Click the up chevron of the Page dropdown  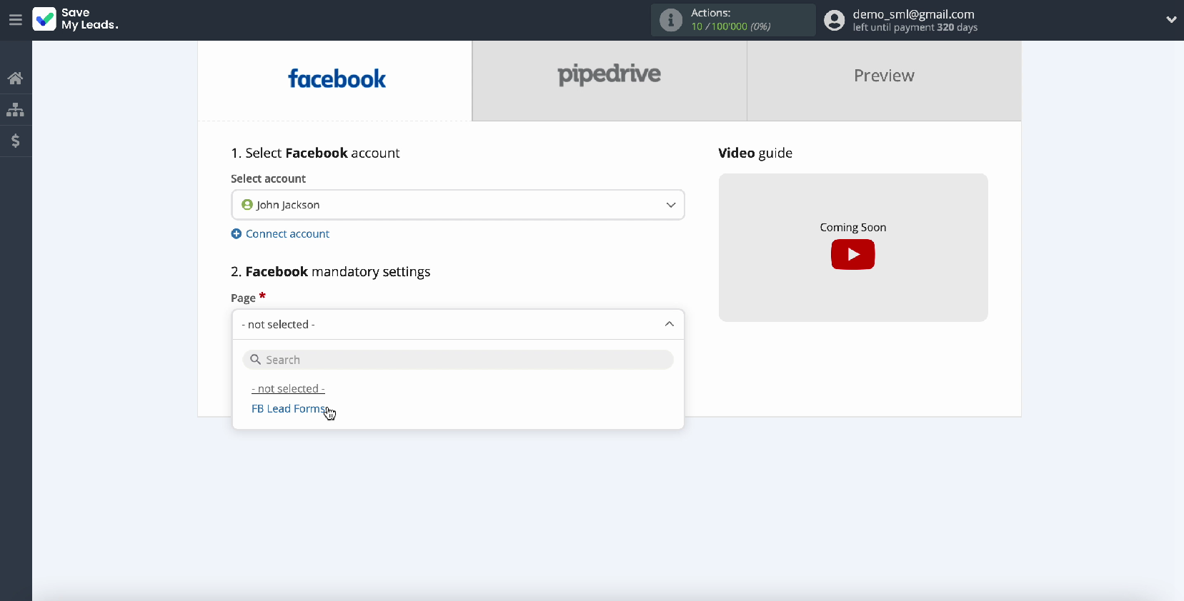(669, 324)
